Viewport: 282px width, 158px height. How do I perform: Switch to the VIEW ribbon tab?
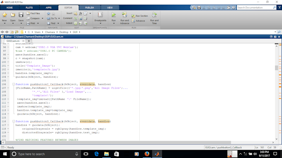110,7
